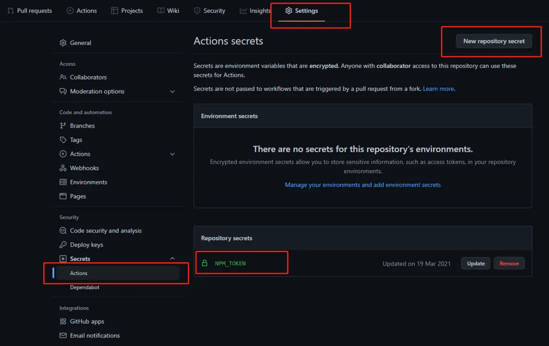The image size is (549, 346).
Task: Remove the NPM_TOKEN secret
Action: point(509,263)
